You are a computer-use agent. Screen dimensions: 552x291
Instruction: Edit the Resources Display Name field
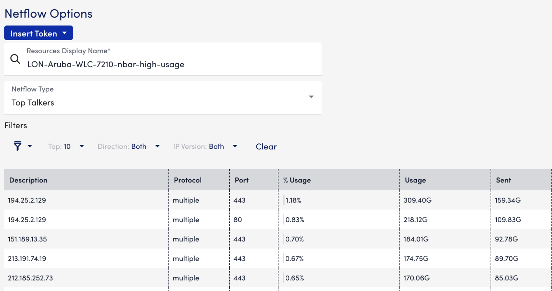click(163, 59)
